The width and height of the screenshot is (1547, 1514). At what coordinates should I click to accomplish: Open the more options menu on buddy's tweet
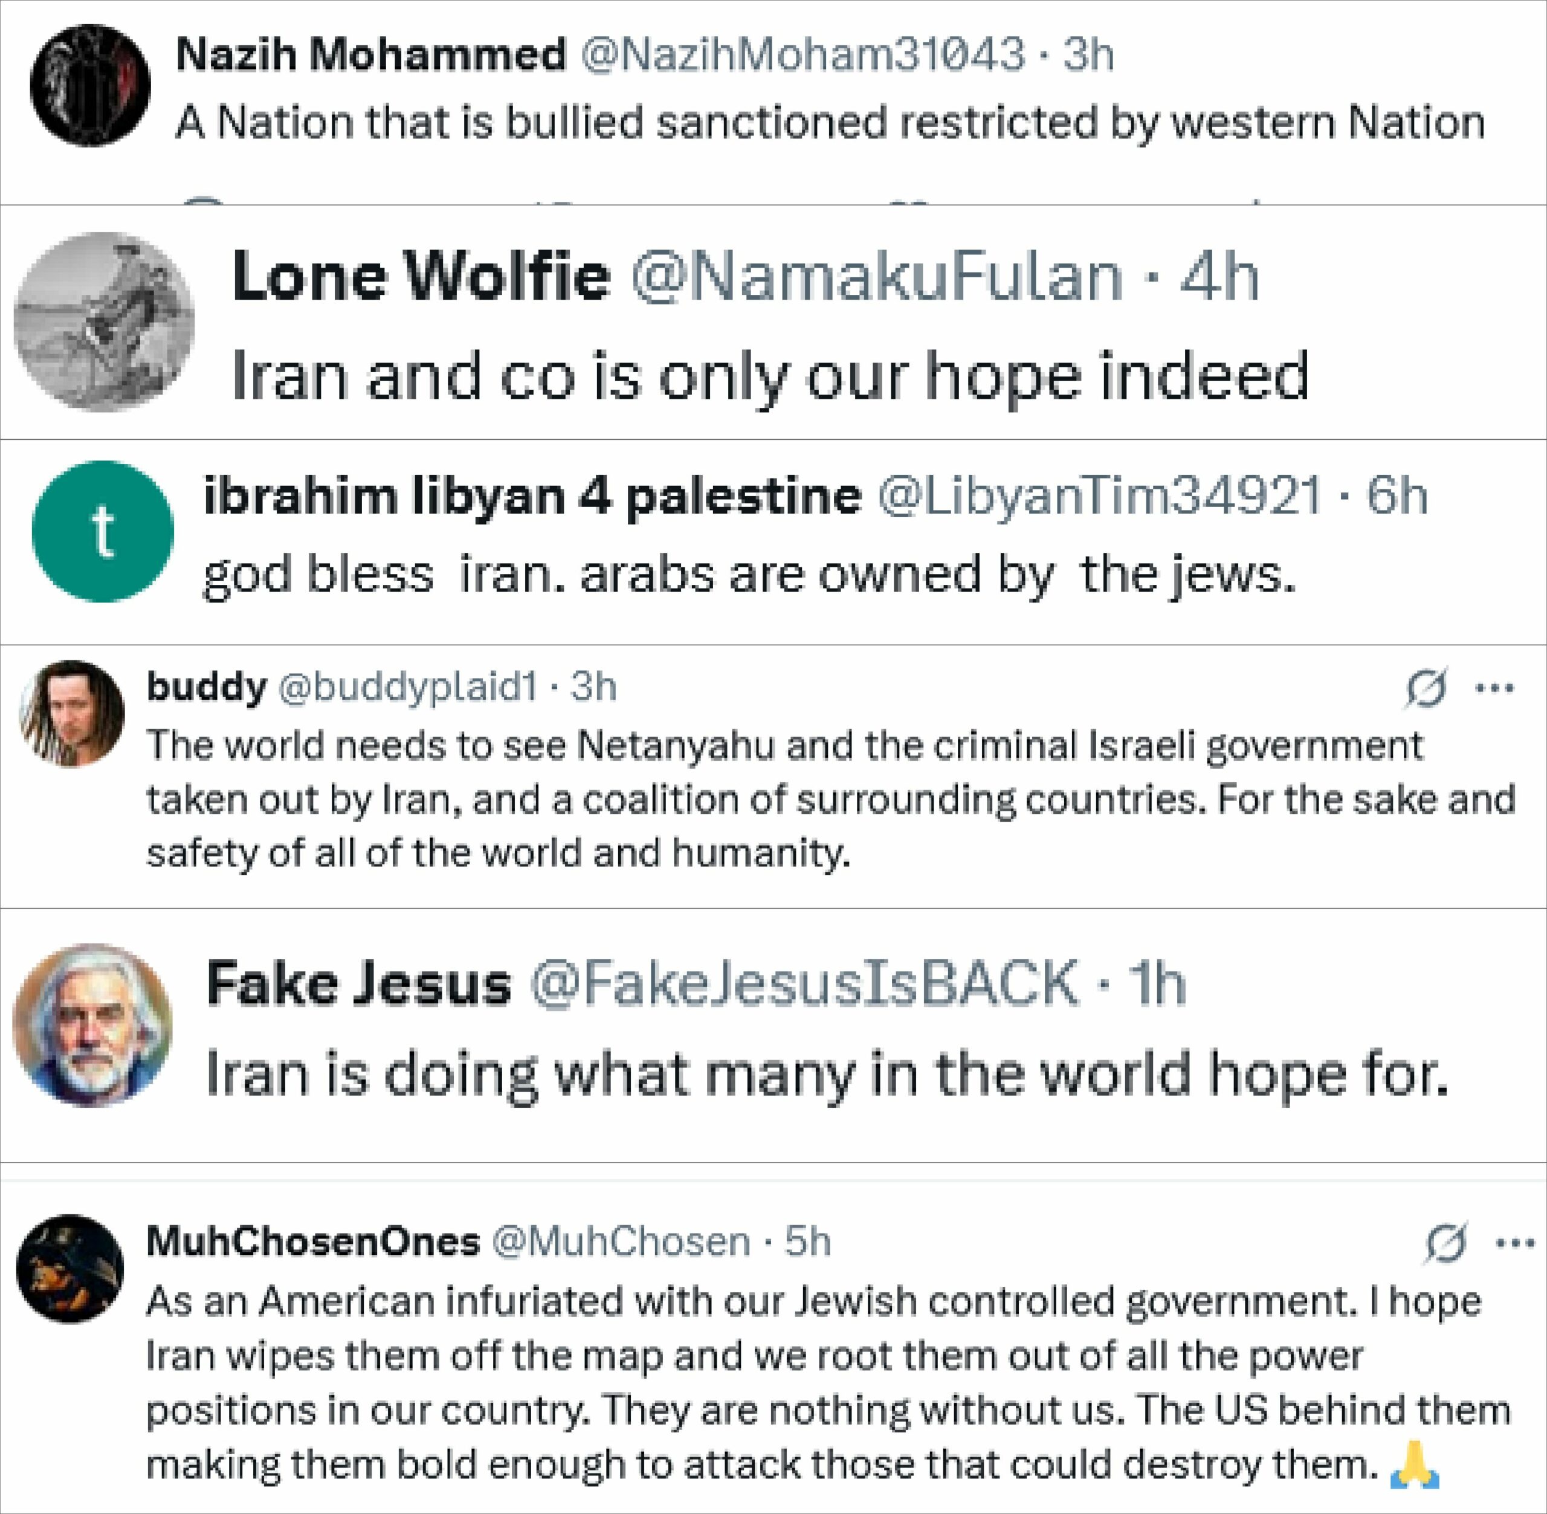[1495, 689]
